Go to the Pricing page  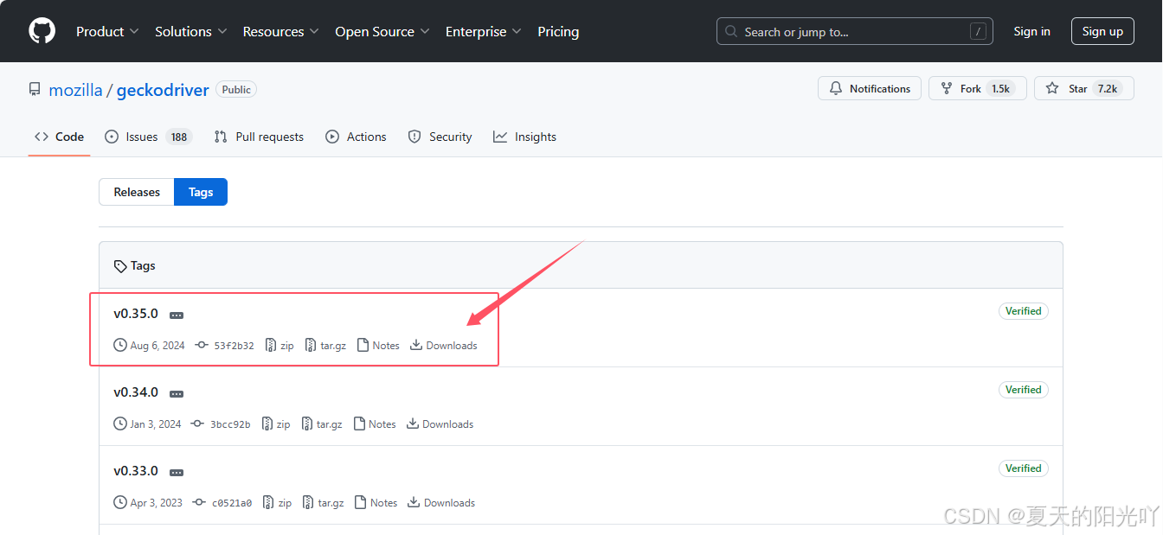[x=558, y=31]
